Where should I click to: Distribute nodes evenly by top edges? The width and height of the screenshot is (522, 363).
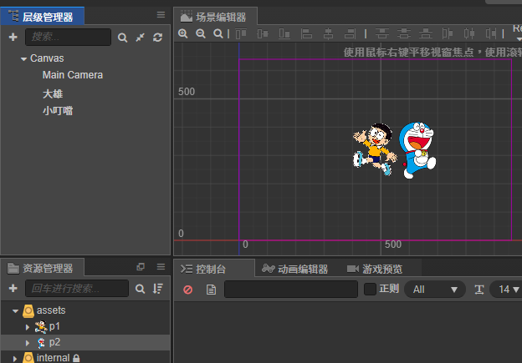382,33
